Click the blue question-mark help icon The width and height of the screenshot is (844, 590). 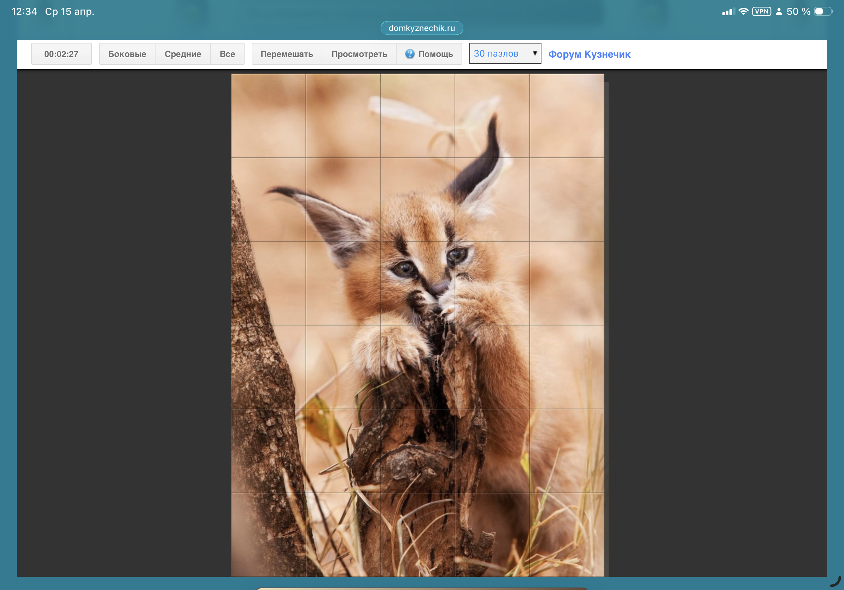[410, 54]
